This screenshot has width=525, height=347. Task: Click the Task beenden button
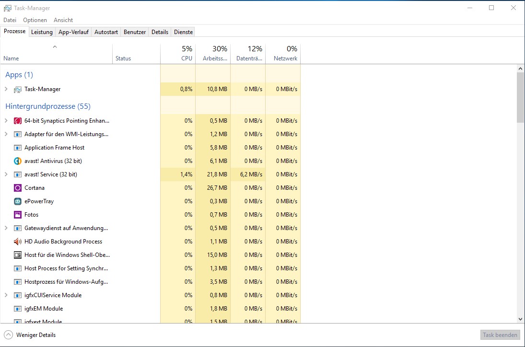tap(500, 335)
